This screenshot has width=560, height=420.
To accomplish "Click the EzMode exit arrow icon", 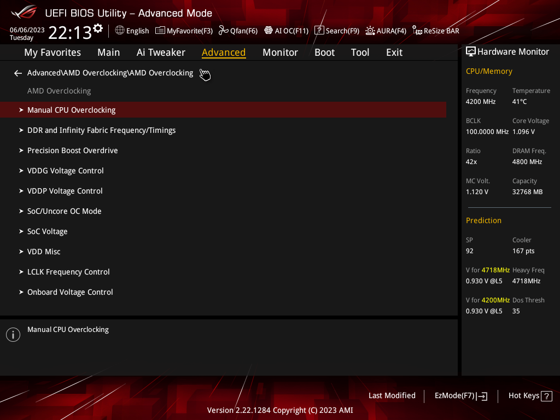I will point(482,396).
